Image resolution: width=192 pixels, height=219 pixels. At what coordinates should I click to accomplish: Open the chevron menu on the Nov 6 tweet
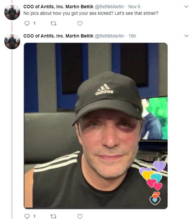point(186,7)
